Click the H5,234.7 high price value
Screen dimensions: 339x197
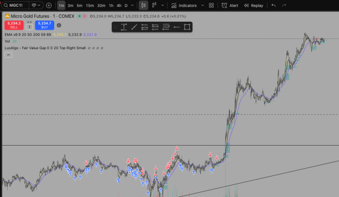116,16
